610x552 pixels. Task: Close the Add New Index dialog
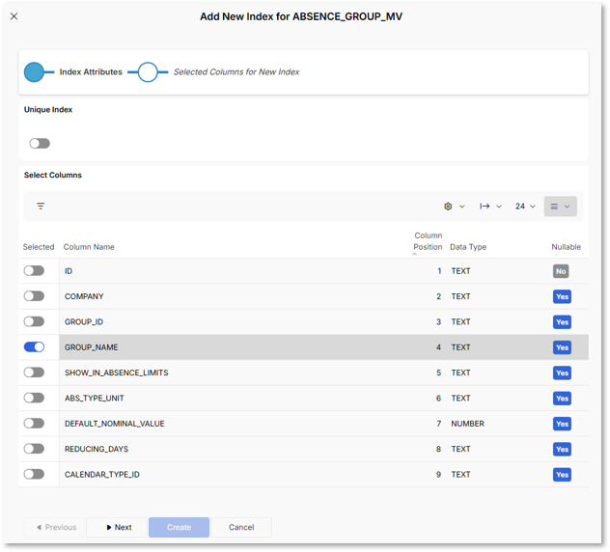point(14,16)
